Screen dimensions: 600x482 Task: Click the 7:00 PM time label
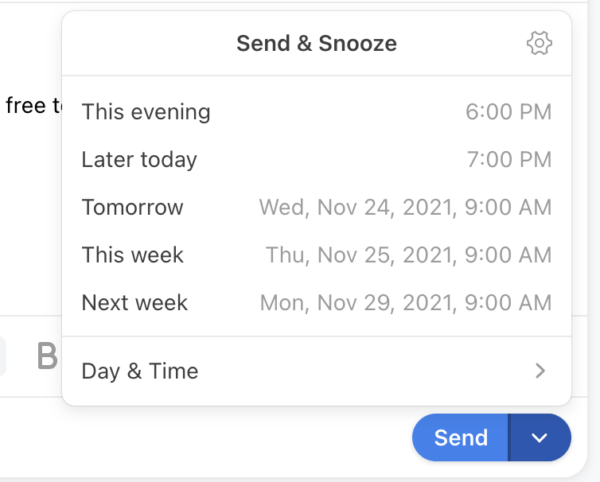(x=509, y=160)
